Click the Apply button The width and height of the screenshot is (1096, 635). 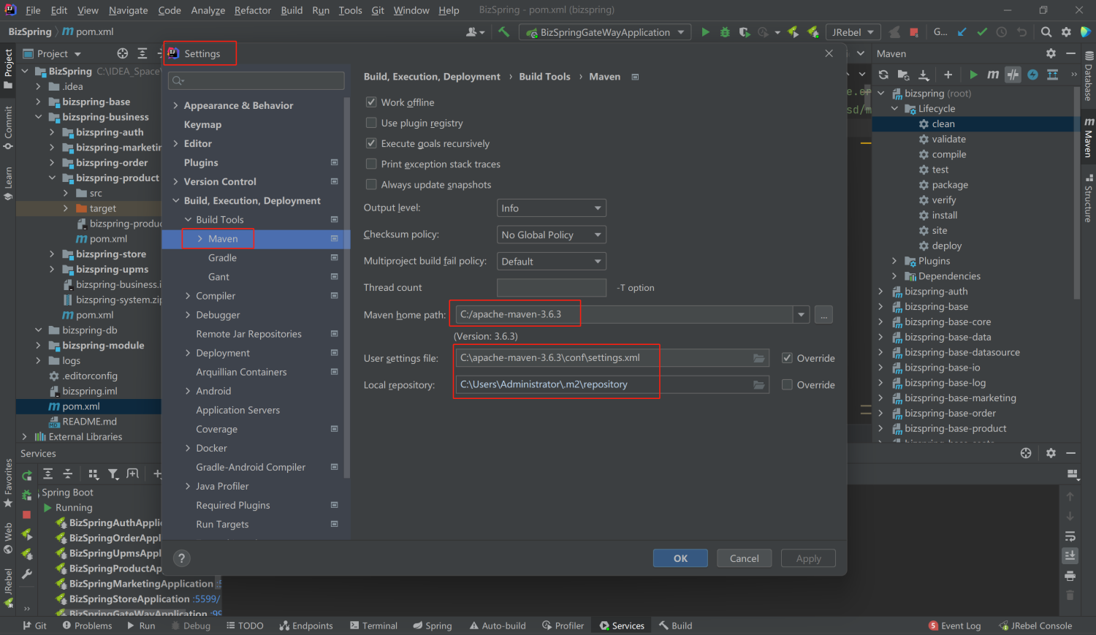(x=808, y=558)
